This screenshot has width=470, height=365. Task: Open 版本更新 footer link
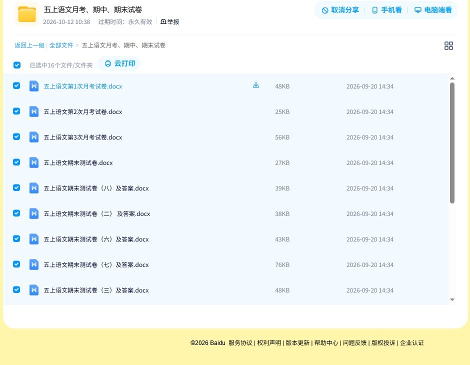coord(297,343)
